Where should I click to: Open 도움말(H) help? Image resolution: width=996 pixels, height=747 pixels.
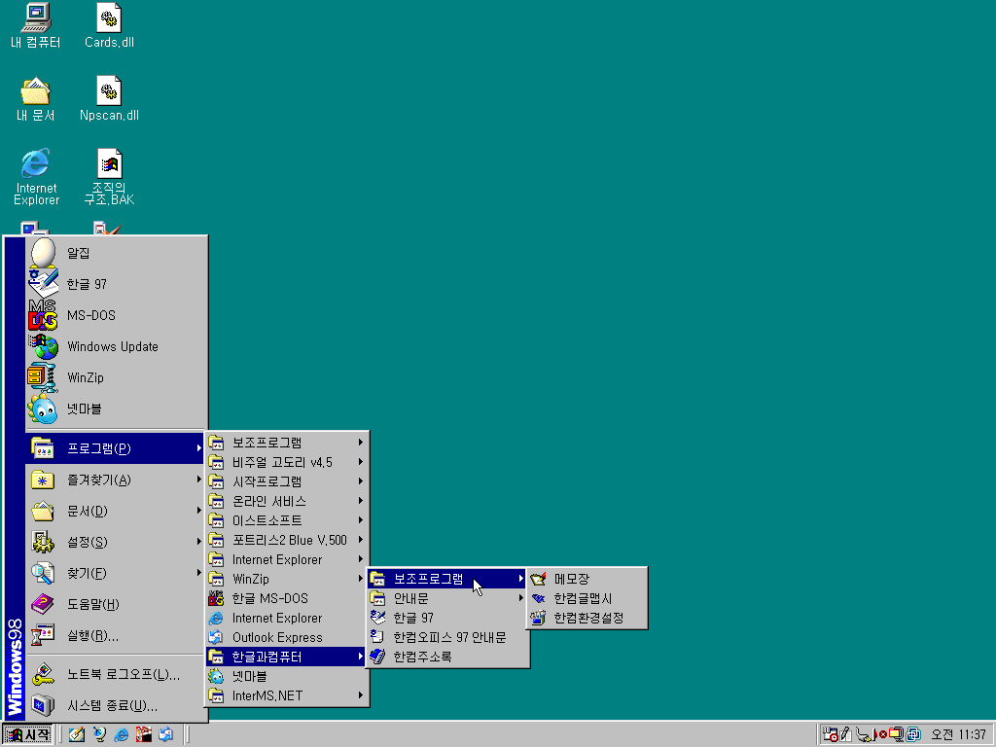(x=117, y=604)
